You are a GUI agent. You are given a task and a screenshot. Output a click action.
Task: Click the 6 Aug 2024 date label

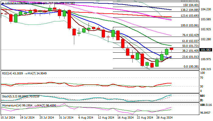pyautogui.click(x=86, y=118)
